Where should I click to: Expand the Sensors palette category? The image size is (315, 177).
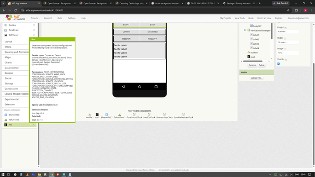coord(16,73)
